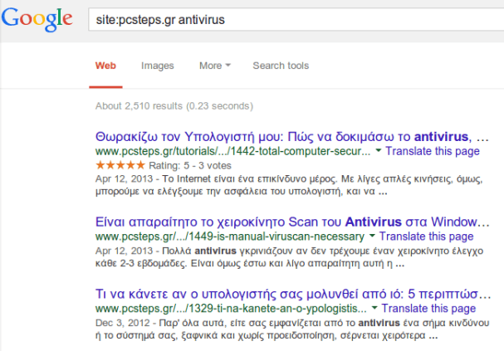Switch to the Images tab
Viewport: 504px width, 351px height.
pos(158,66)
